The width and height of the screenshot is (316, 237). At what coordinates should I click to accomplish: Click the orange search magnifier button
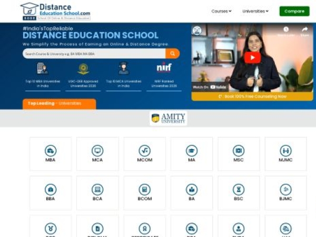tap(173, 54)
